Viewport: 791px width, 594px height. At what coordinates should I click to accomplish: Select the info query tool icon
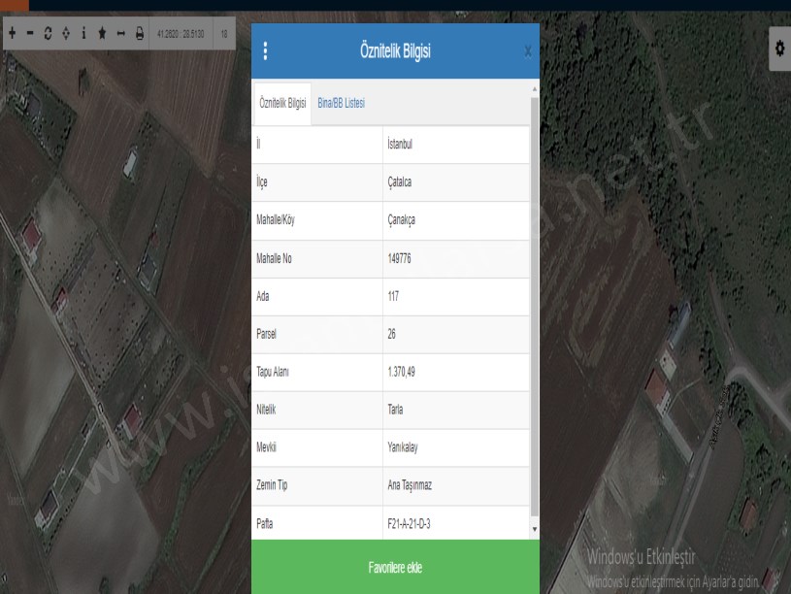pos(83,32)
